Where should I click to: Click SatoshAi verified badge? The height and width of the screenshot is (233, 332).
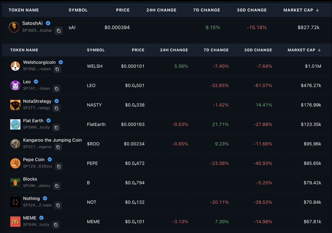tap(48, 23)
